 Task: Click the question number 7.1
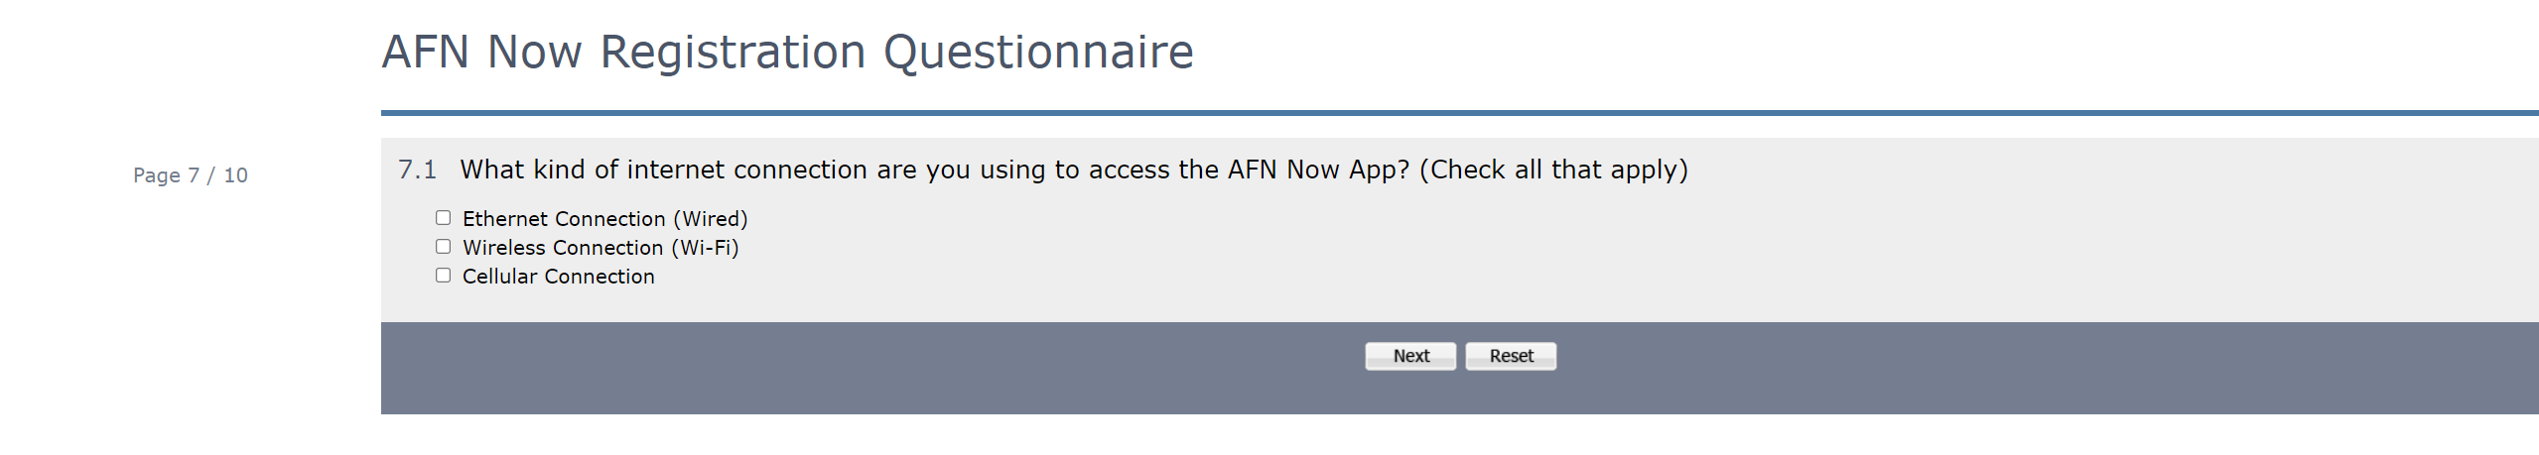point(417,171)
